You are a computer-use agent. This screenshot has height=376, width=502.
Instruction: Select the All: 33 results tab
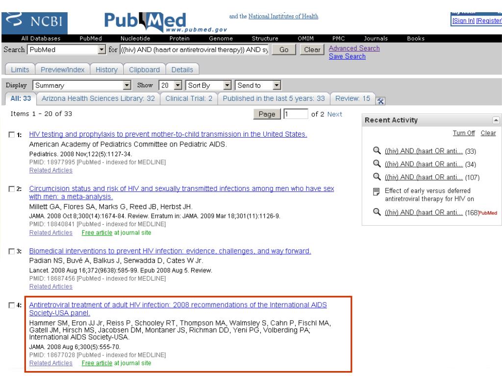[x=21, y=98]
